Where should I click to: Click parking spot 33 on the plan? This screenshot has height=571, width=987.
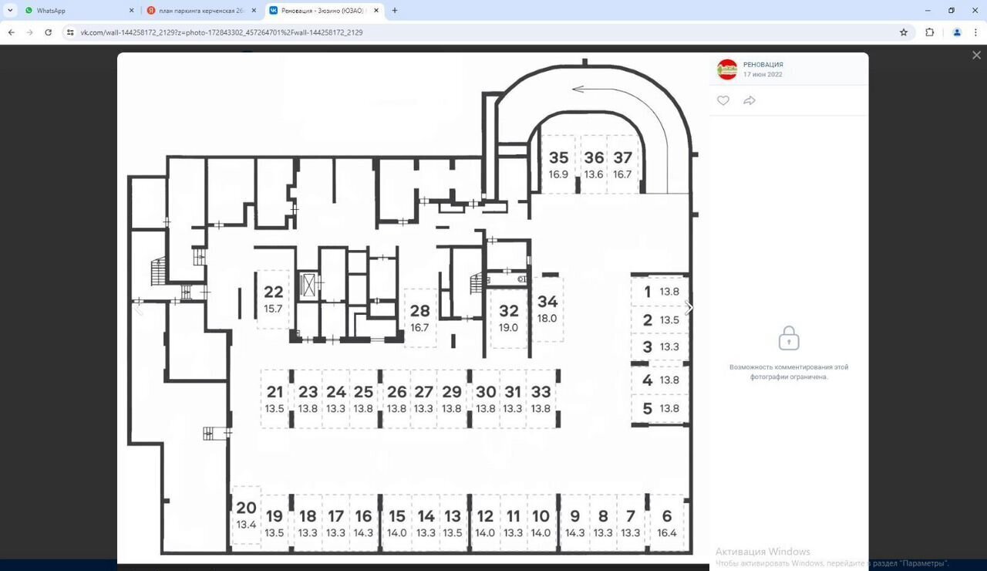pos(541,399)
